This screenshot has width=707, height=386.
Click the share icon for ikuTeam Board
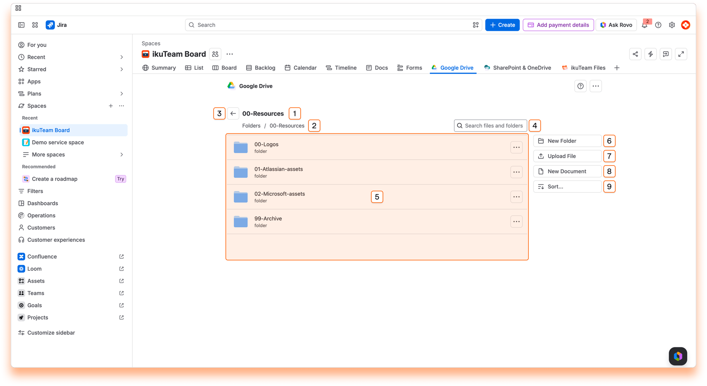[635, 54]
